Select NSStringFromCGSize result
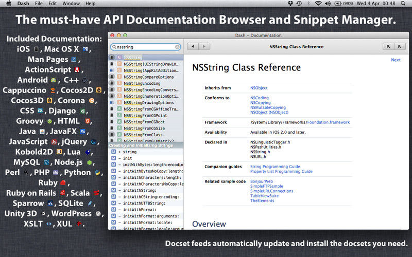The height and width of the screenshot is (257, 412). [x=146, y=128]
